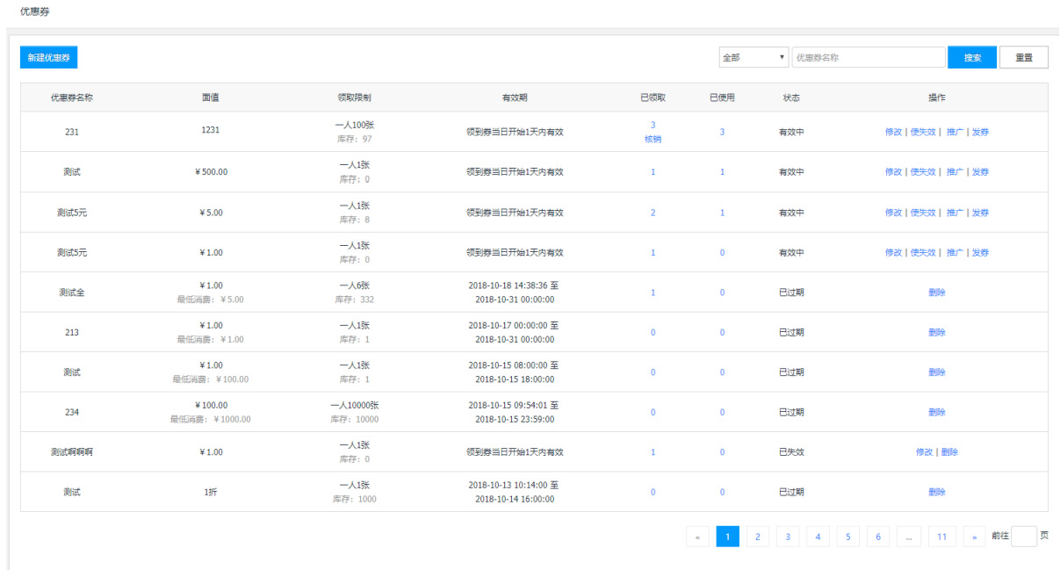Click 推广 for the ¥5.00 测试5元 coupon
The width and height of the screenshot is (1060, 577).
[x=955, y=213]
